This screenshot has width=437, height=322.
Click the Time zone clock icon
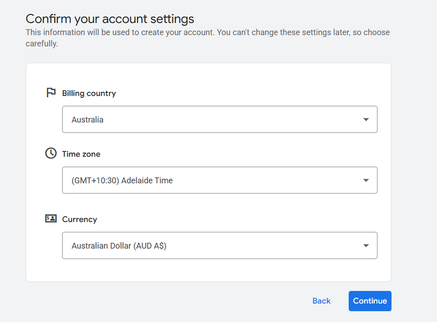(x=51, y=154)
